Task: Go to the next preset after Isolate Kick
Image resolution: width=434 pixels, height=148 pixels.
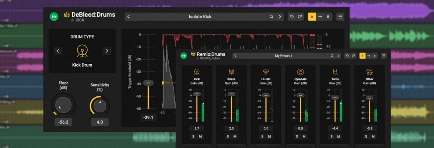Action: point(280,16)
